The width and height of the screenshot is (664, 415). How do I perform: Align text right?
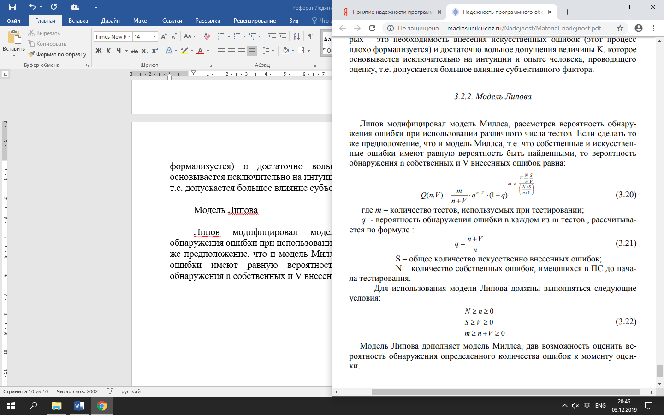point(242,51)
